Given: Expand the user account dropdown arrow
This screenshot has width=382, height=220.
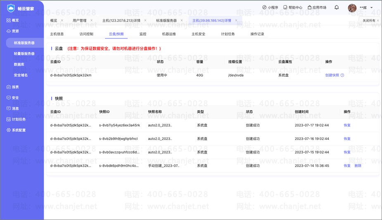Looking at the screenshot, I should 371,8.
